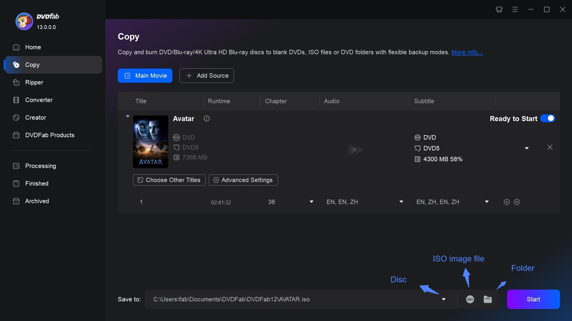The height and width of the screenshot is (321, 572).
Task: Switch to the Home section
Action: pos(33,47)
